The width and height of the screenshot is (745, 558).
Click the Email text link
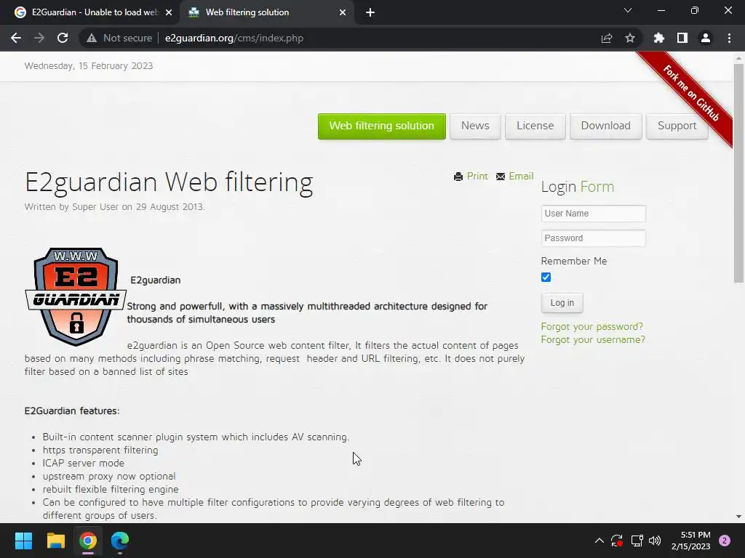click(x=521, y=176)
